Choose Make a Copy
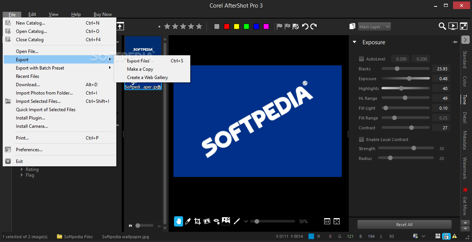This screenshot has width=472, height=242. (x=152, y=69)
